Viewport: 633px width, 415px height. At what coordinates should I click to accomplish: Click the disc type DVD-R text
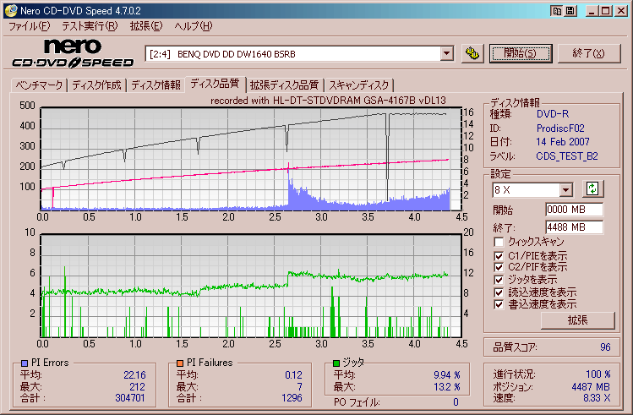(x=552, y=114)
